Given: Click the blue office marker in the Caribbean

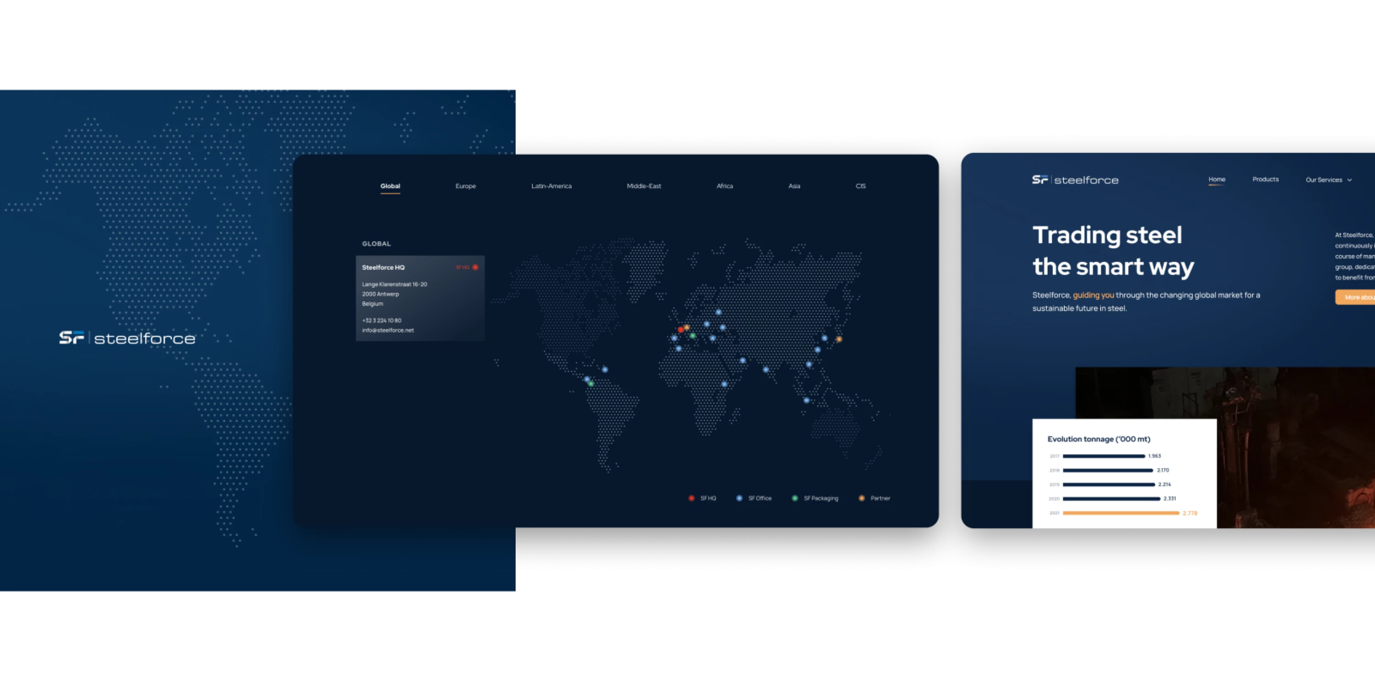Looking at the screenshot, I should [x=605, y=370].
